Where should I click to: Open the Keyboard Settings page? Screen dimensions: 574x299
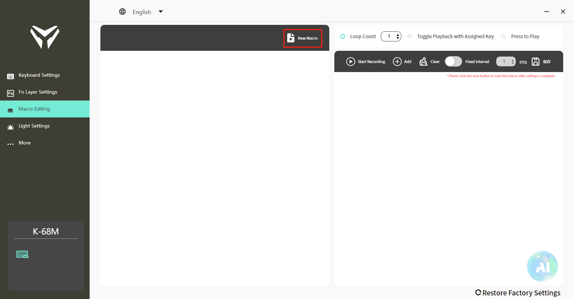(x=39, y=75)
